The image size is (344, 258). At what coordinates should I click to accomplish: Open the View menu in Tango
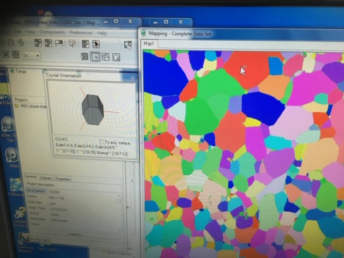[x=31, y=32]
